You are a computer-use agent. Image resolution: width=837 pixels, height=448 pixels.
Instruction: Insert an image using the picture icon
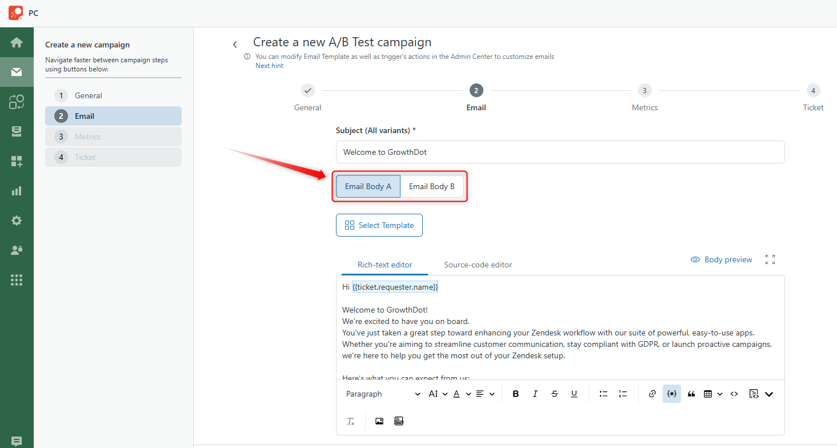pos(379,421)
